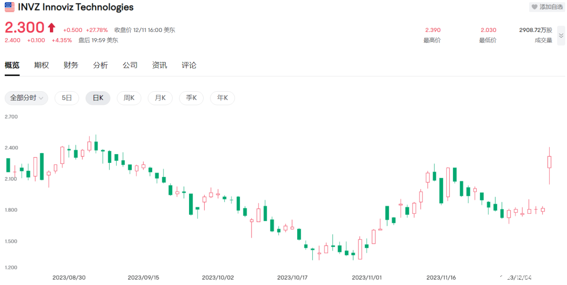The image size is (567, 285).
Task: Open the 财务 tab
Action: tap(71, 65)
